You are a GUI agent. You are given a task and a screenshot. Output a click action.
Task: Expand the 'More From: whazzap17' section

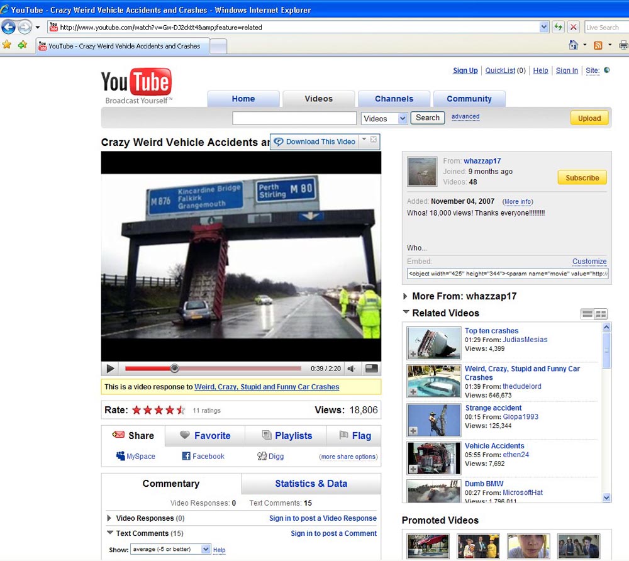coord(405,296)
